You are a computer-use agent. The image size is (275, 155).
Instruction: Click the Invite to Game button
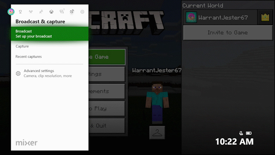[228, 32]
